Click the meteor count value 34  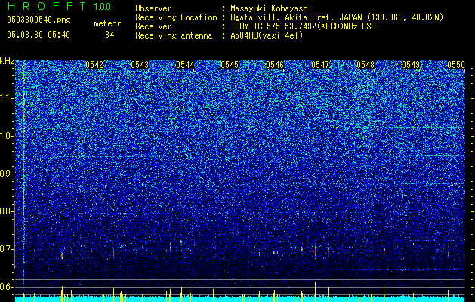tap(109, 35)
